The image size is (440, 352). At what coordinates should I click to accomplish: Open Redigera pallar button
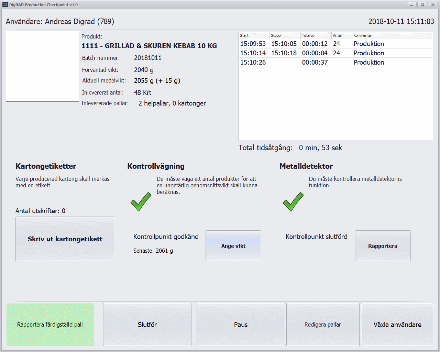323,324
